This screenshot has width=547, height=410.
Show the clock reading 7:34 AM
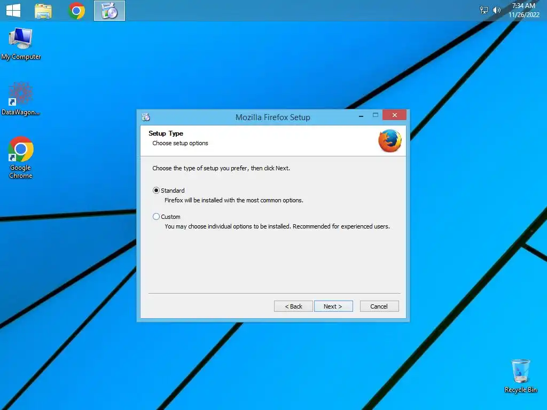point(523,10)
